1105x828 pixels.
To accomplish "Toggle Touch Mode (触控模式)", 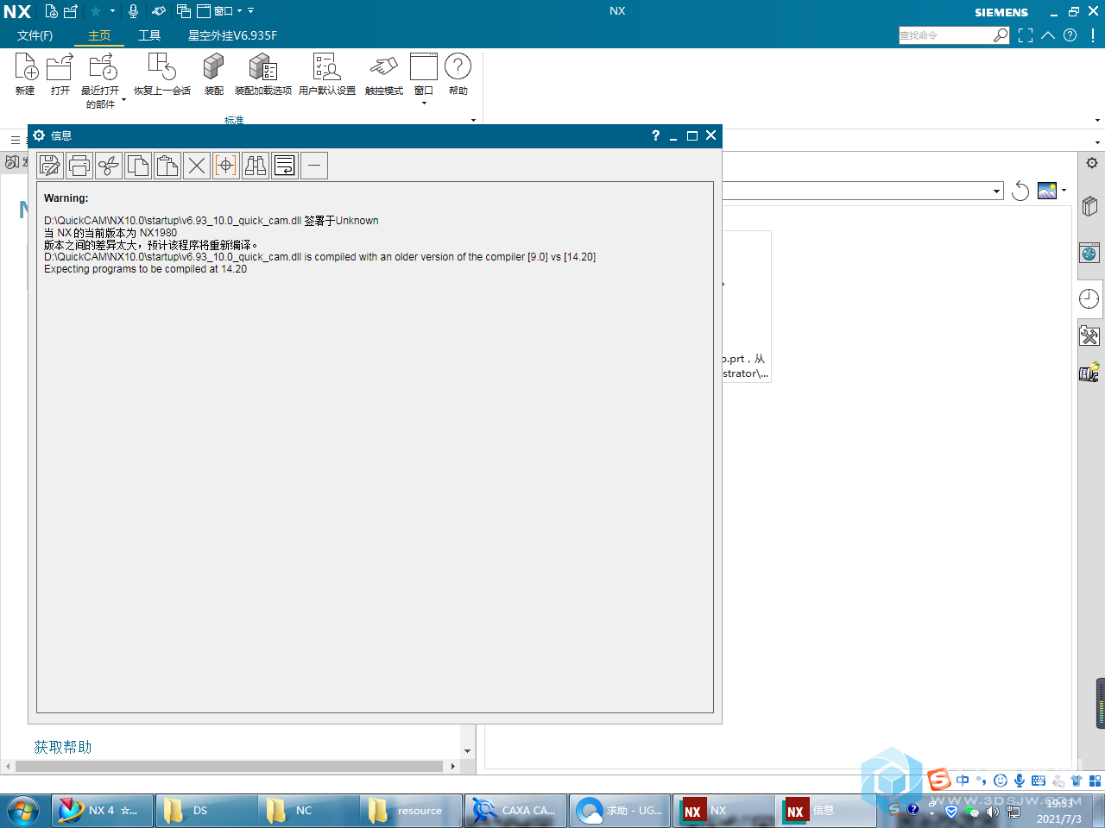I will pos(384,67).
